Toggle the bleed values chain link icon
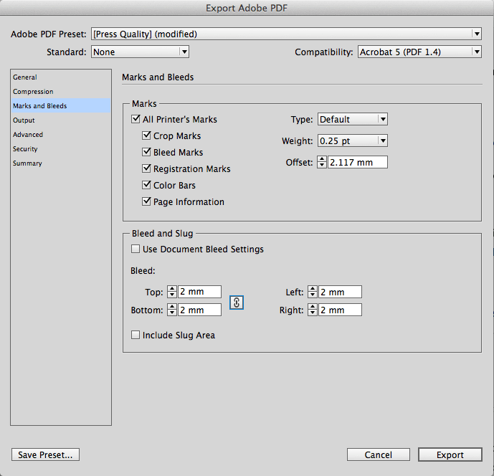 click(x=237, y=303)
